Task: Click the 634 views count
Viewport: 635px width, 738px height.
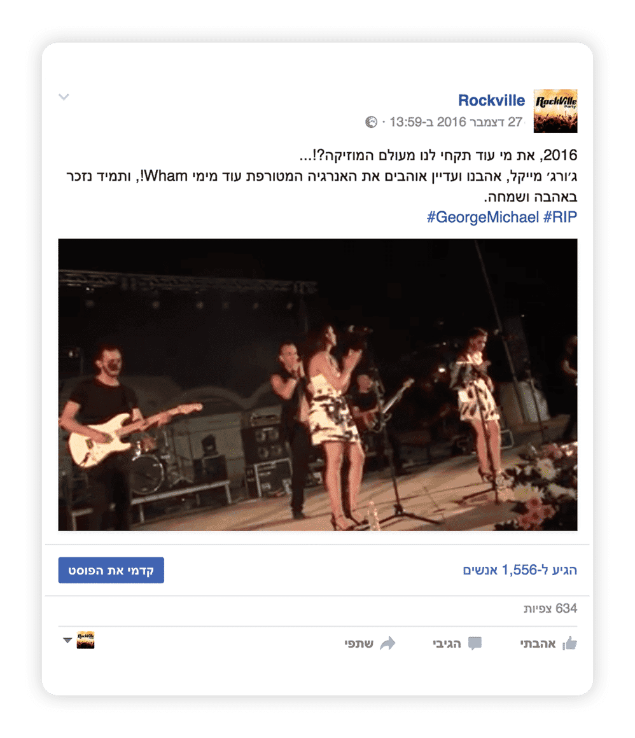Action: pos(550,609)
